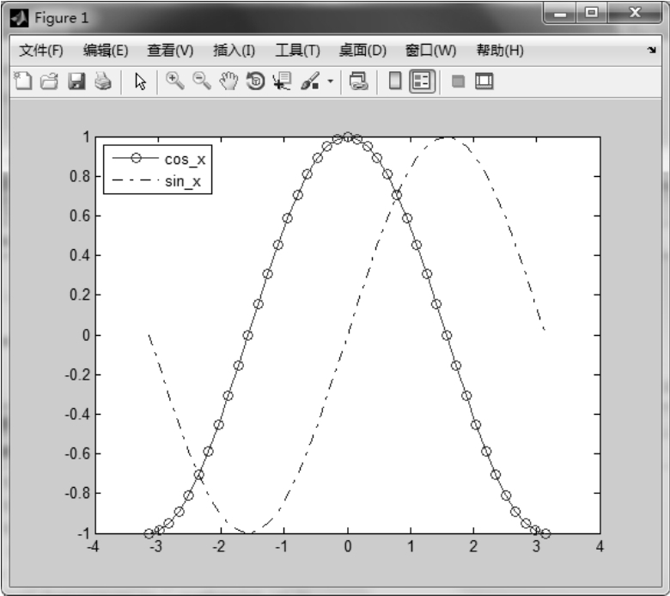Expand the Brush tool color dropdown arrow
Image resolution: width=670 pixels, height=596 pixels.
point(331,82)
